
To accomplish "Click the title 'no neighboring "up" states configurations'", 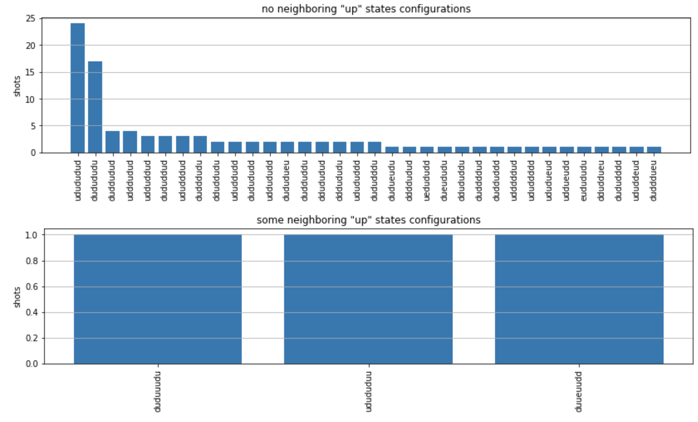I will tap(366, 9).
